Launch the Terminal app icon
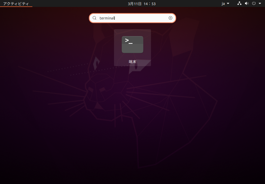 (x=132, y=45)
